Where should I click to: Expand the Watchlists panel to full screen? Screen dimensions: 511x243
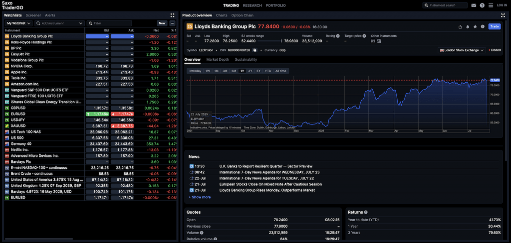[172, 15]
